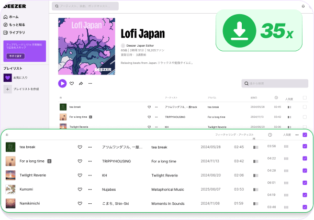Select the track title Kumomi

[26, 189]
